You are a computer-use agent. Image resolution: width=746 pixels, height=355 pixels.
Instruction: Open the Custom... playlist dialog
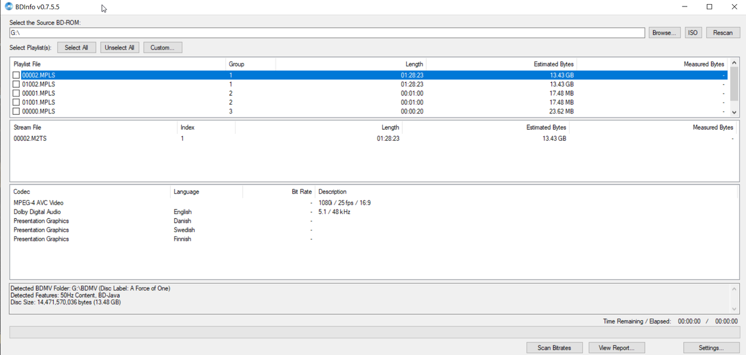(163, 48)
